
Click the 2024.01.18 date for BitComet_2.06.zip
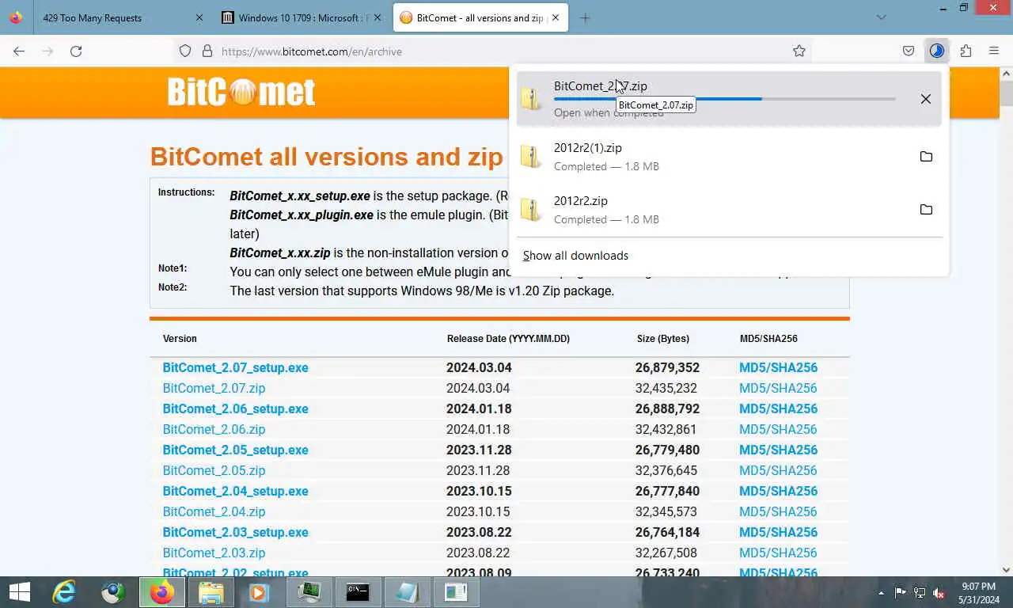[x=478, y=429]
